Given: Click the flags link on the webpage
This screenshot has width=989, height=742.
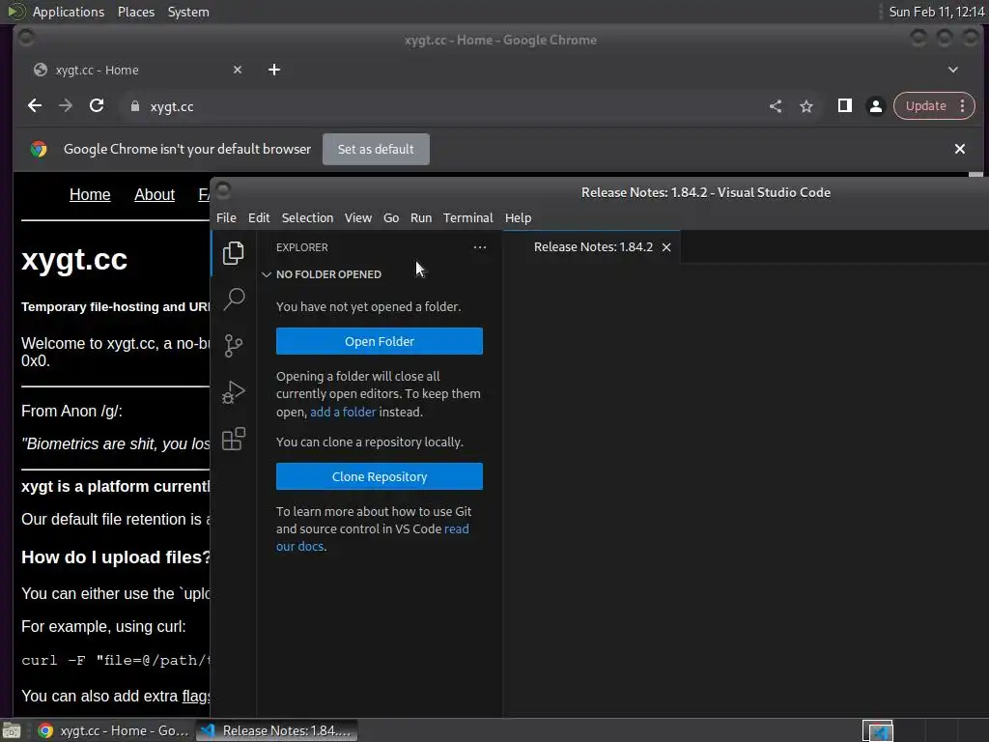Looking at the screenshot, I should 196,696.
